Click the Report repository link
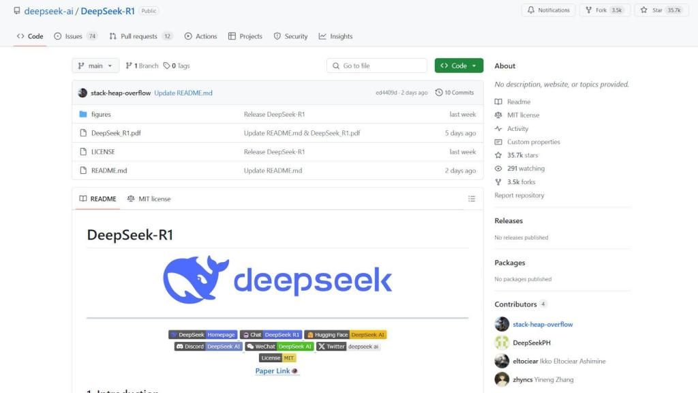The image size is (698, 393). (519, 195)
